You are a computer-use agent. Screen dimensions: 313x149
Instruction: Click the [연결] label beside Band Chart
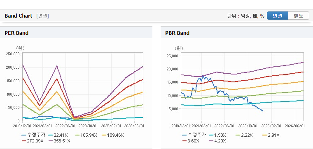point(42,16)
